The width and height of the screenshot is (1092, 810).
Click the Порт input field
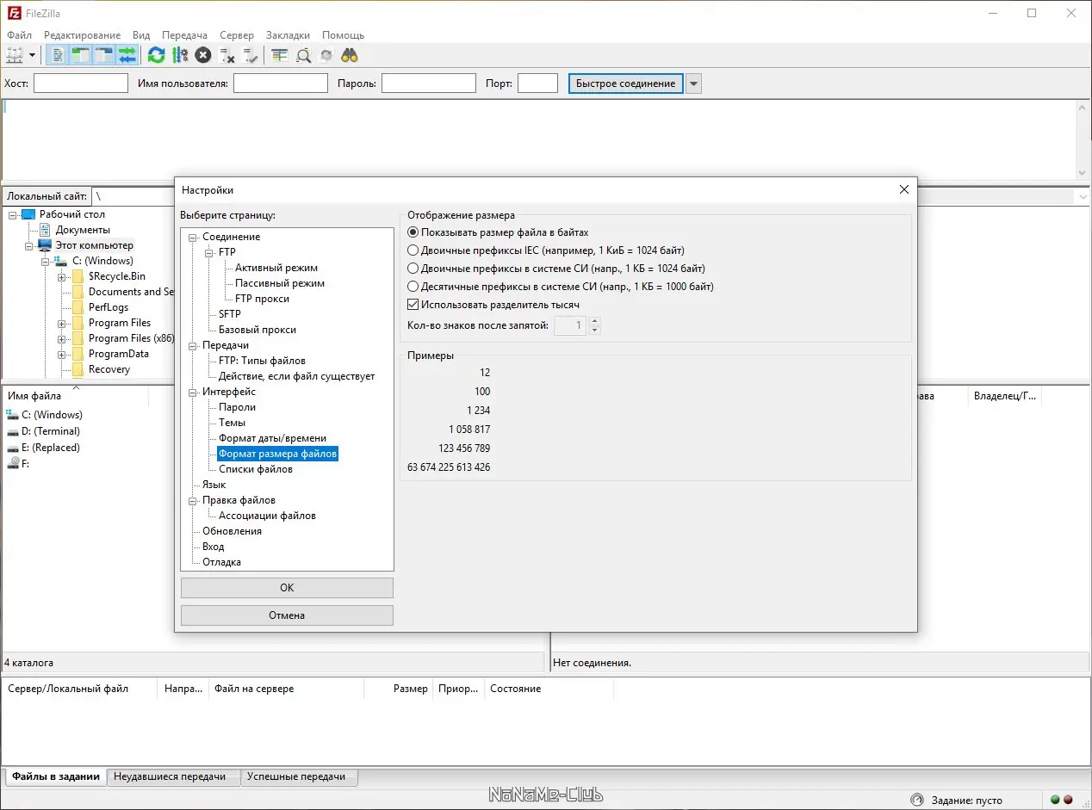[537, 83]
